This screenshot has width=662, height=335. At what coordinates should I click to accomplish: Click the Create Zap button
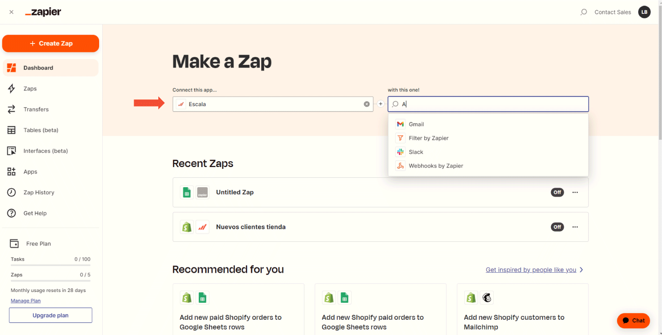tap(51, 43)
